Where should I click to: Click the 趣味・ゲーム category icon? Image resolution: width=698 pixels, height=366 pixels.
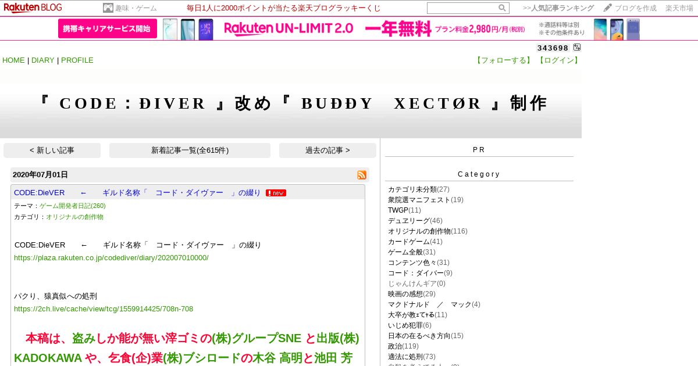point(108,8)
